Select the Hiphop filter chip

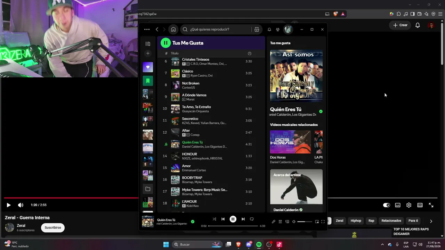356,221
